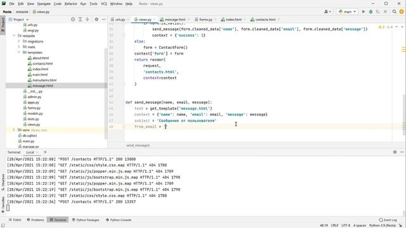Click the cursor position indicator 48:19

click(324, 225)
